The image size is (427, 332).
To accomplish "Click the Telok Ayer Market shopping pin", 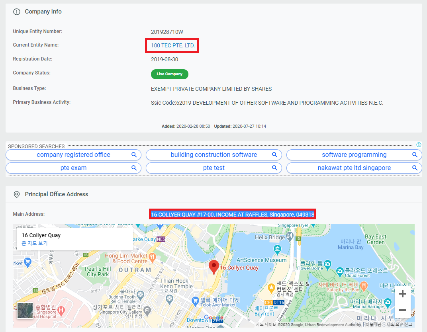I will click(195, 301).
